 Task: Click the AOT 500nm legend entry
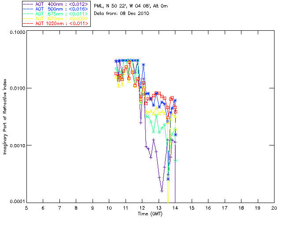click(x=56, y=9)
